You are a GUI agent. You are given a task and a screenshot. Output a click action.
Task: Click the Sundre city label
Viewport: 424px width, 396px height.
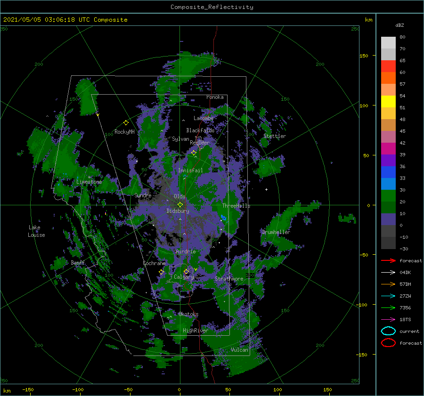(143, 195)
